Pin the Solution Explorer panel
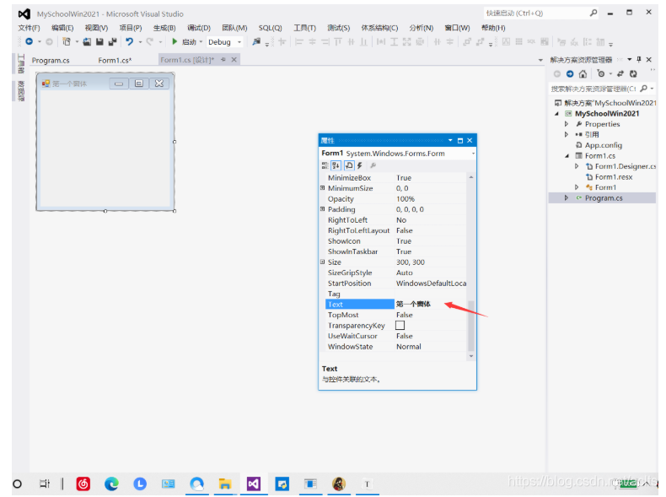The width and height of the screenshot is (666, 497). pos(639,60)
